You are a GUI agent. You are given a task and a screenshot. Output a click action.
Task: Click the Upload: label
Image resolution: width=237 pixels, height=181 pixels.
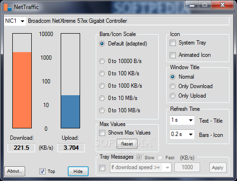point(70,138)
